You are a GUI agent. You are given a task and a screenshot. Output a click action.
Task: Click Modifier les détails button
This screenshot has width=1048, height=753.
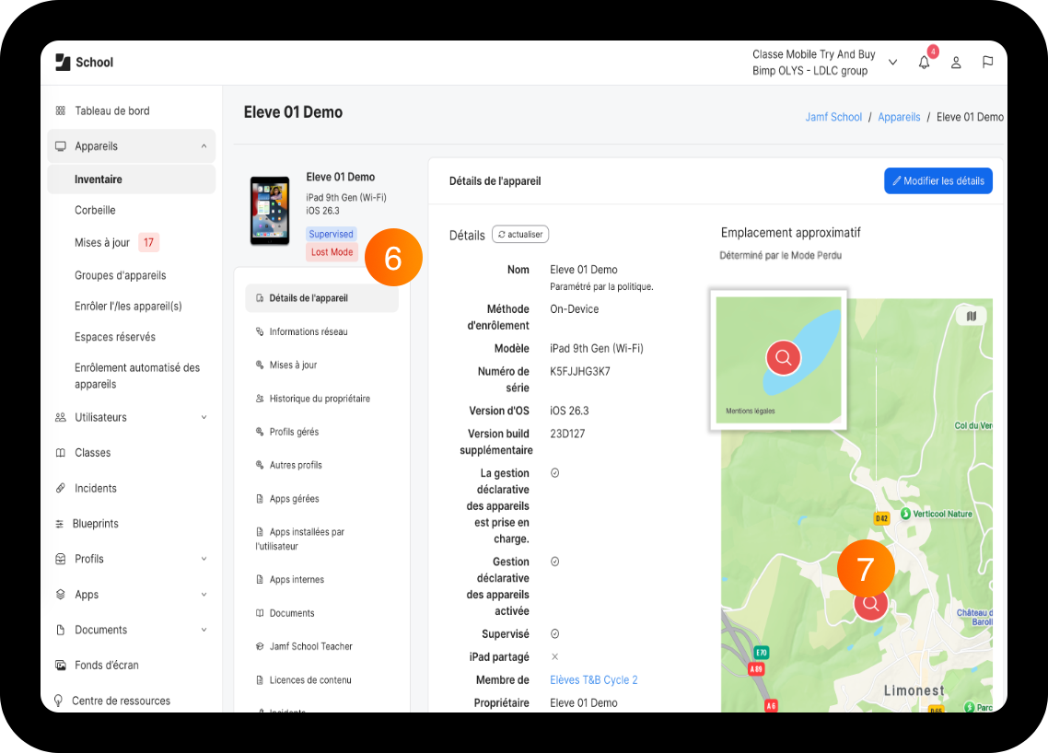(x=937, y=181)
